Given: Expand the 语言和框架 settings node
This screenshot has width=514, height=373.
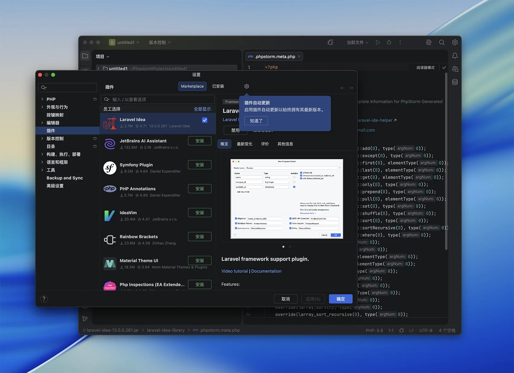Looking at the screenshot, I should pos(42,162).
